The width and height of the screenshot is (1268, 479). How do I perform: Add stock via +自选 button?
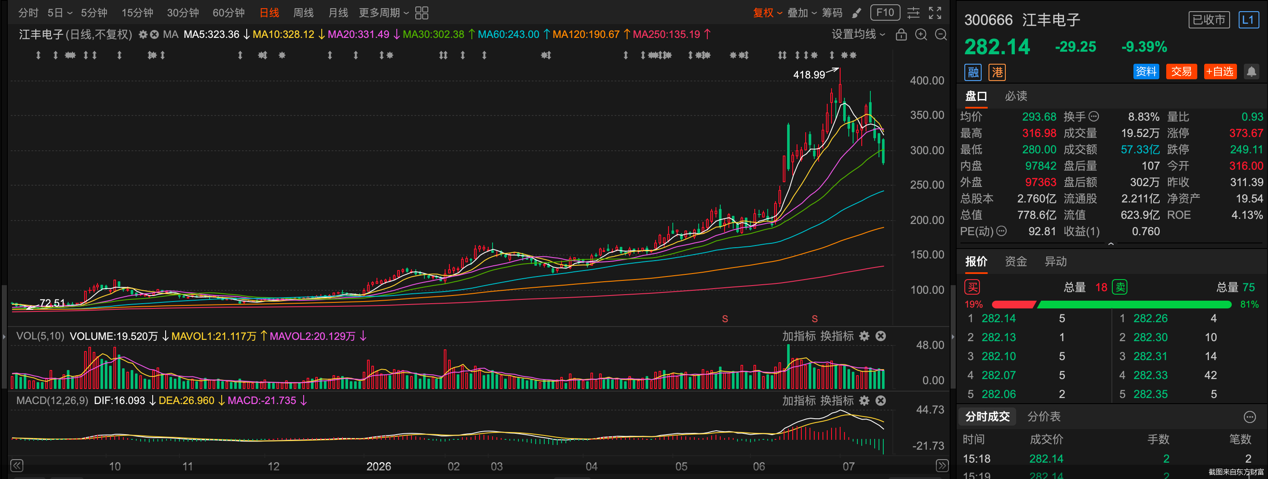[x=1220, y=72]
